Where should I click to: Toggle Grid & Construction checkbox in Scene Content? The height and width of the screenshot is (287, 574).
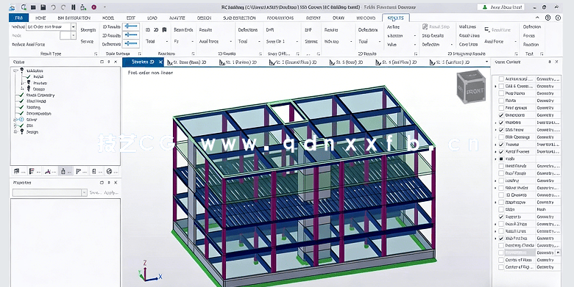pos(501,86)
